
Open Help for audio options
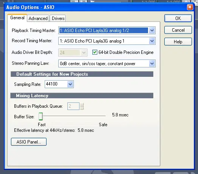(178, 42)
